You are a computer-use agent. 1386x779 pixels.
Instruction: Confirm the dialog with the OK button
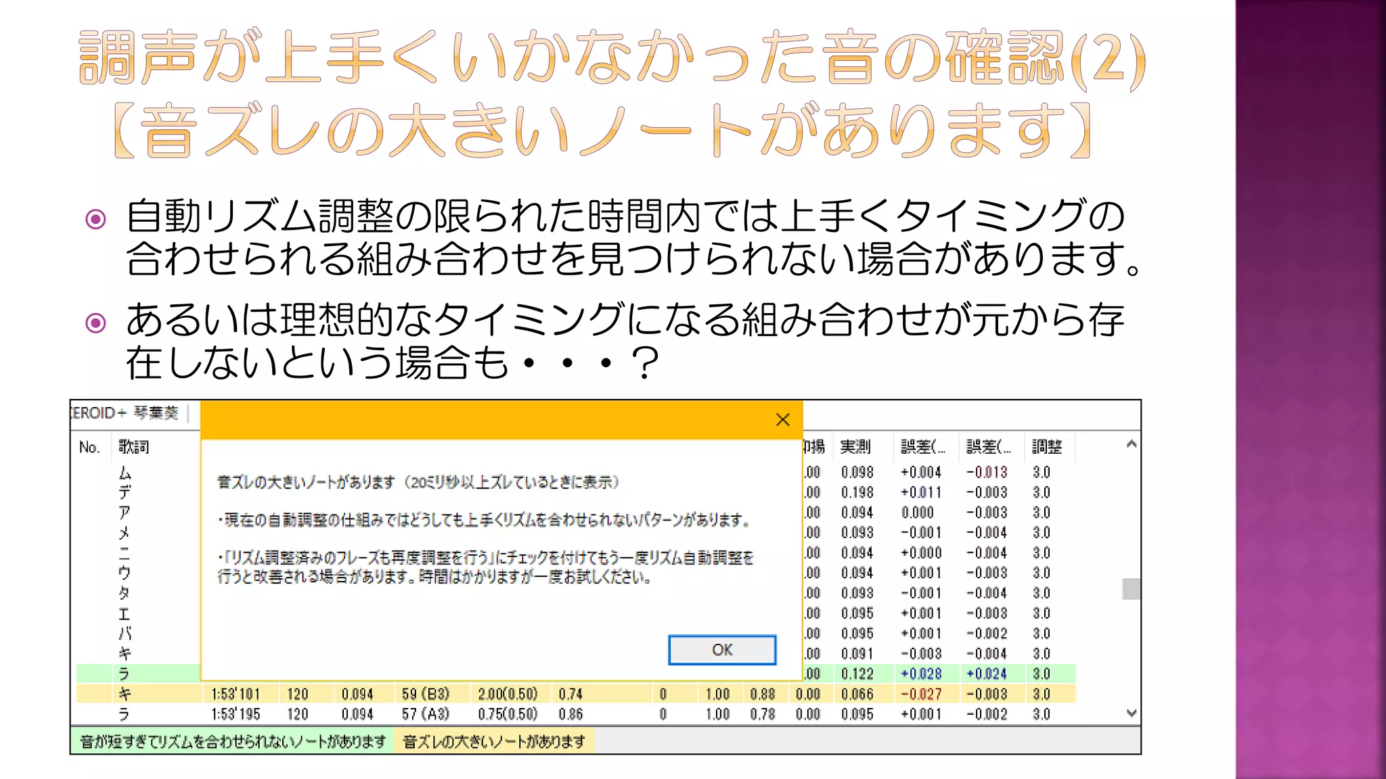click(722, 650)
